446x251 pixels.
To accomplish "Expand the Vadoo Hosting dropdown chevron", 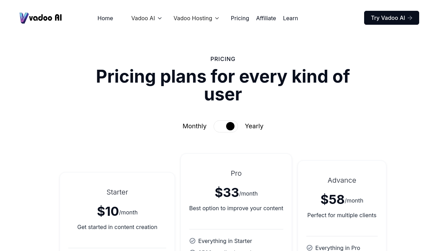I will click(217, 18).
